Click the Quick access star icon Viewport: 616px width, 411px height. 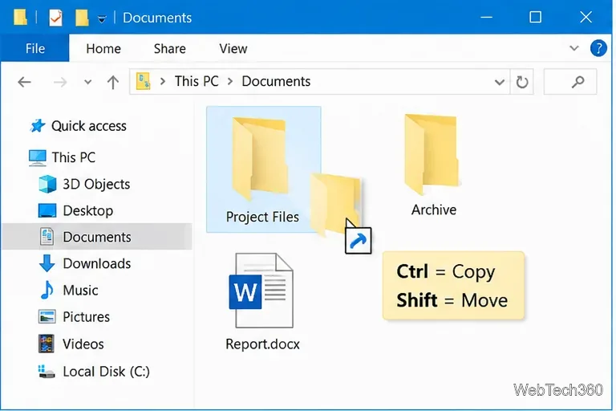38,126
